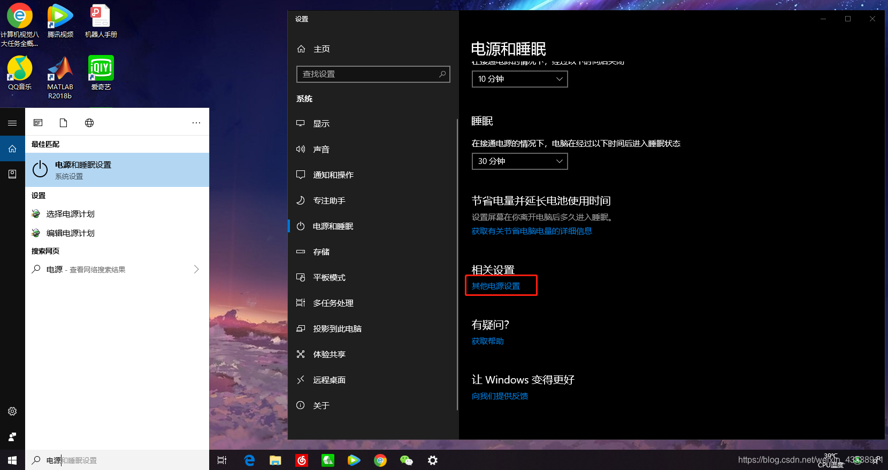
Task: Select 电源和睡眠 in the settings sidebar
Action: (x=373, y=226)
